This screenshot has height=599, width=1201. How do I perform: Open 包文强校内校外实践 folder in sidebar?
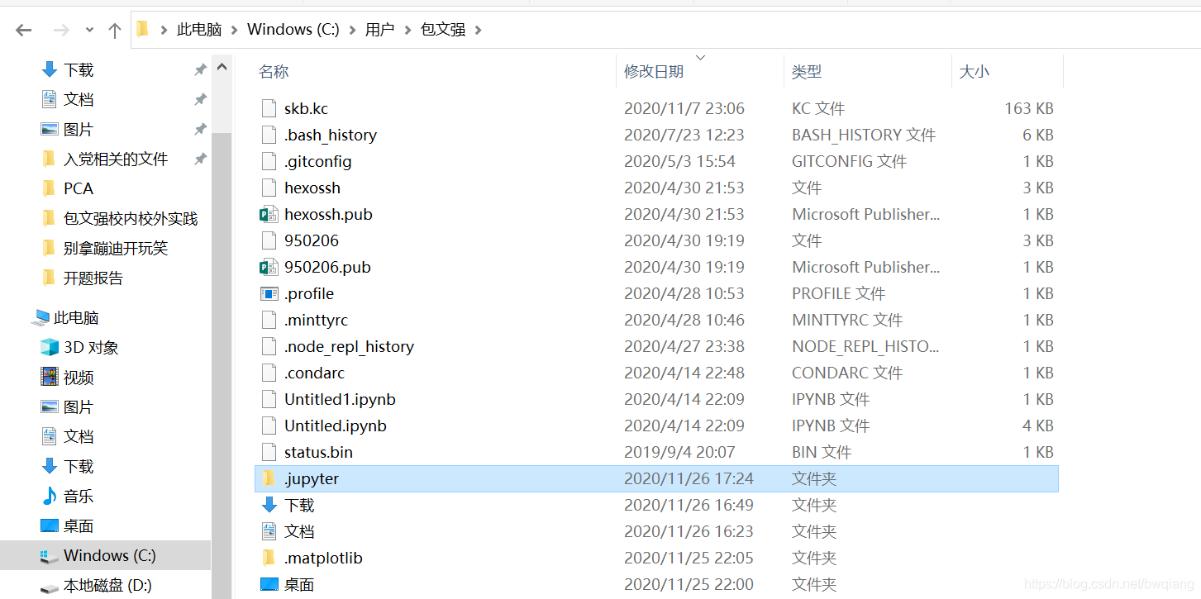tap(131, 218)
